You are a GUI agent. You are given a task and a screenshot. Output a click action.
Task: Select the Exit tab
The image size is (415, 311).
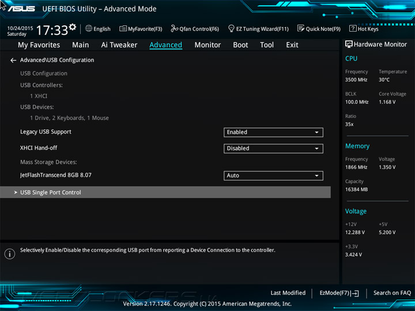pos(292,45)
